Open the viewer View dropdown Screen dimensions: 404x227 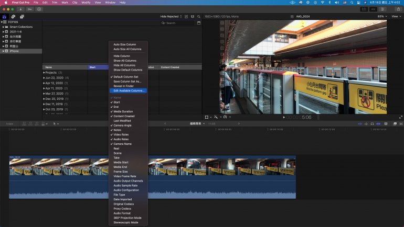(x=396, y=16)
